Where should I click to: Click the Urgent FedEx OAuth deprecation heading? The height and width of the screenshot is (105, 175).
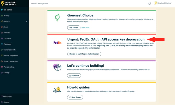106,39
